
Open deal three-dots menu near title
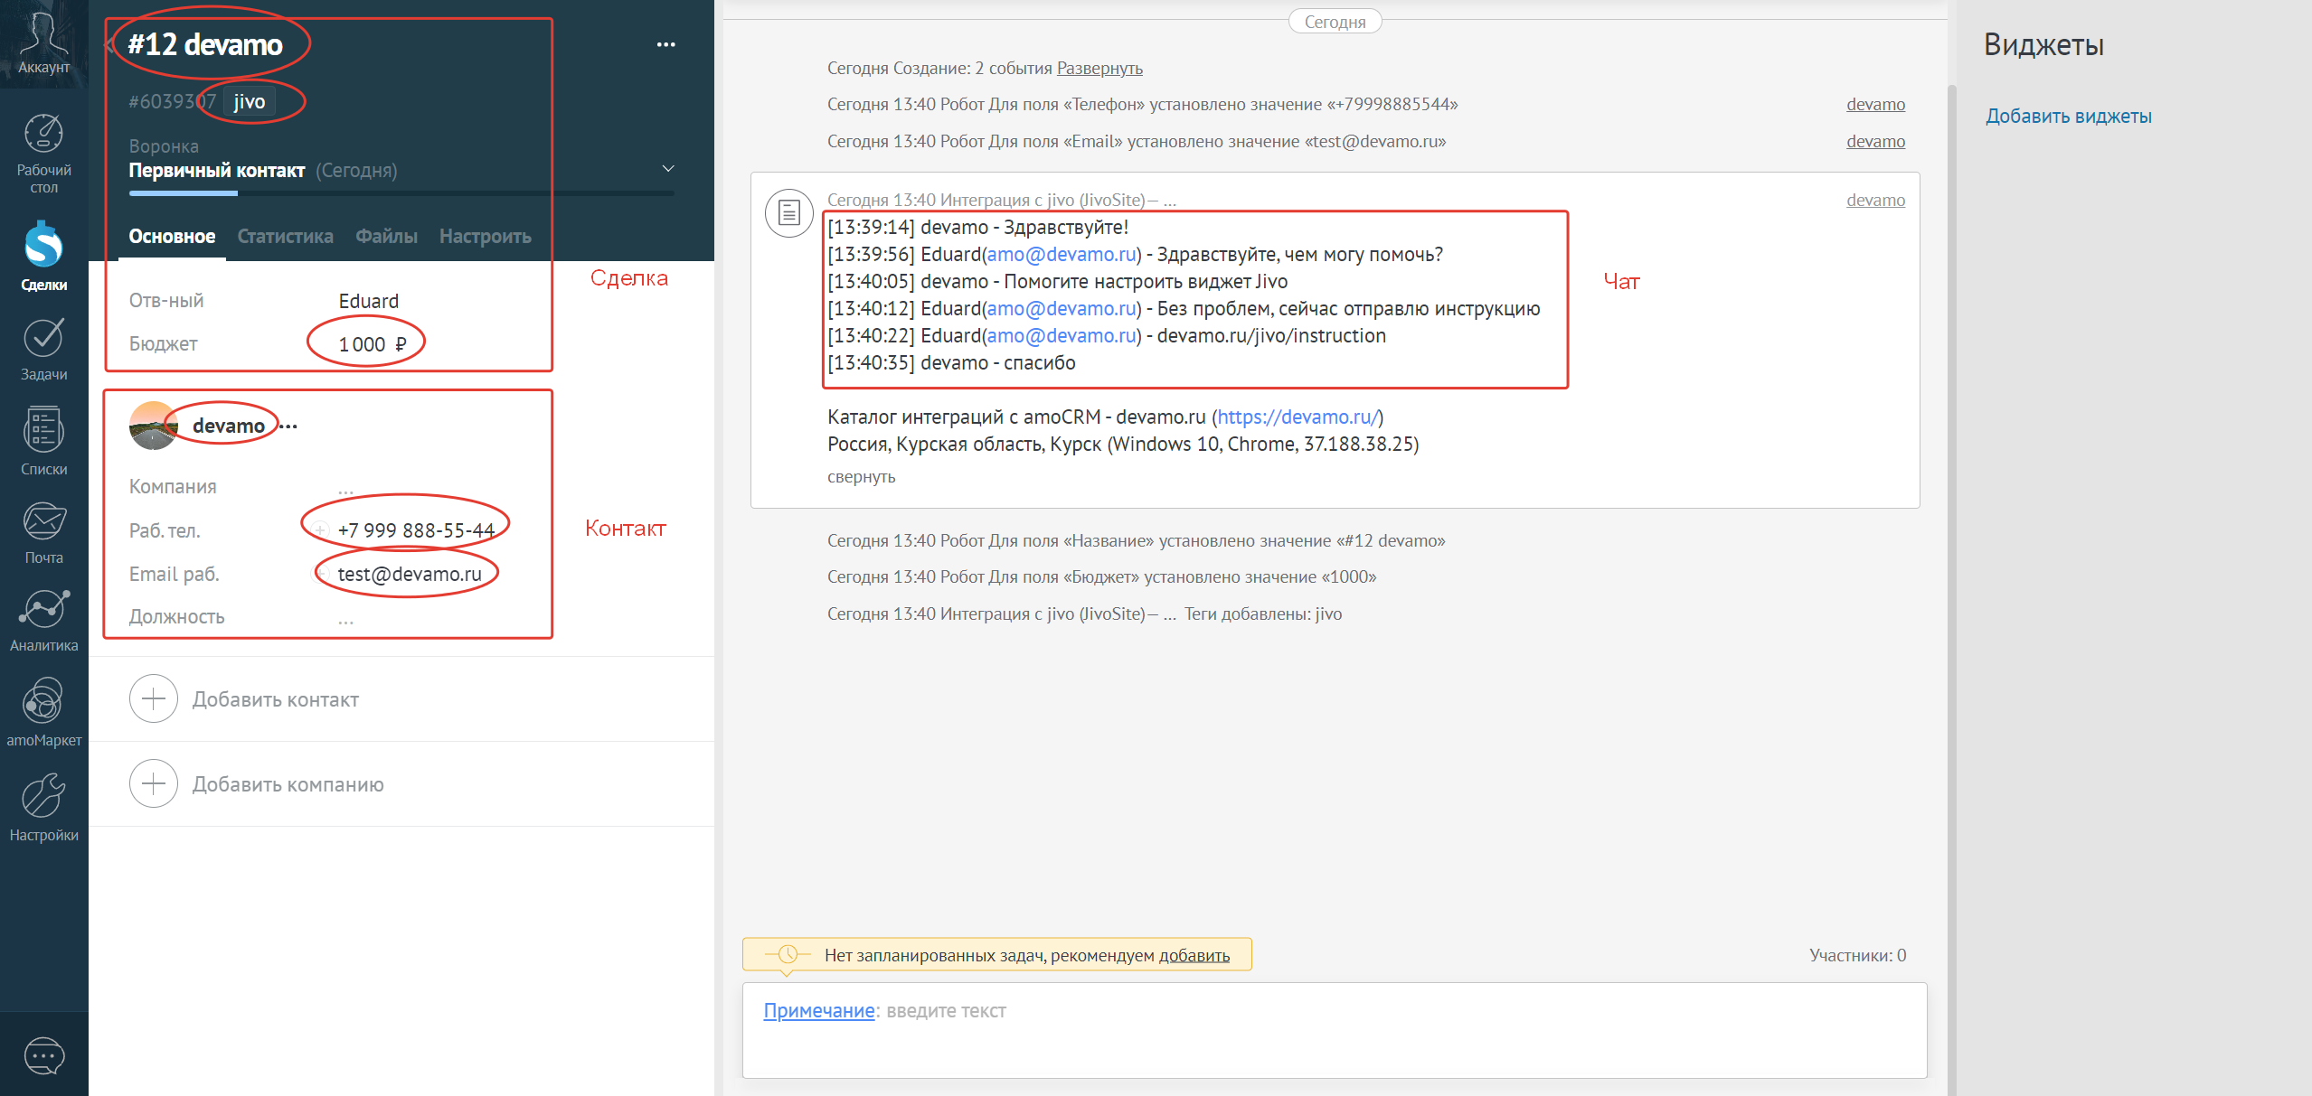click(x=665, y=44)
